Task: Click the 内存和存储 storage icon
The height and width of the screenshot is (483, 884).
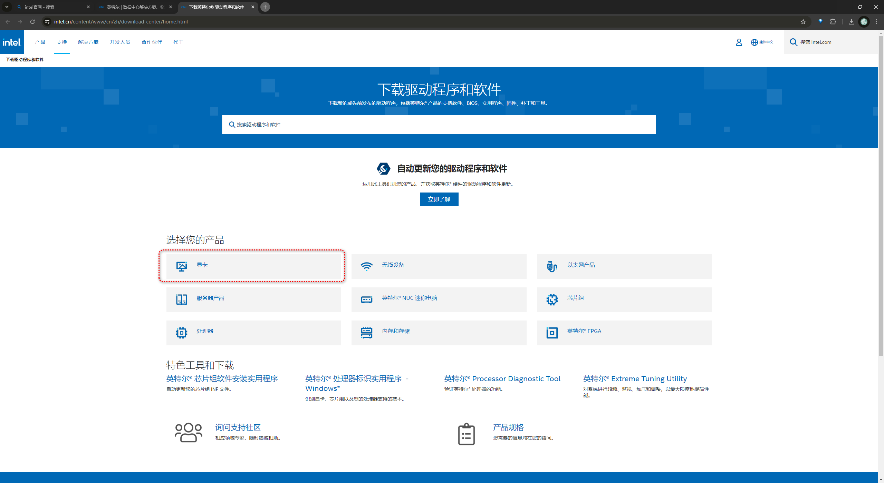Action: (x=366, y=332)
